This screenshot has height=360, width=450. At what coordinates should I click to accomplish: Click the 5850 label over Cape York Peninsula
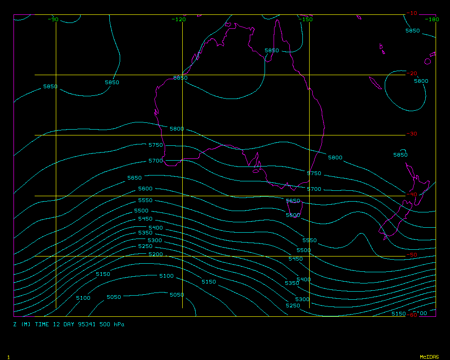point(272,51)
